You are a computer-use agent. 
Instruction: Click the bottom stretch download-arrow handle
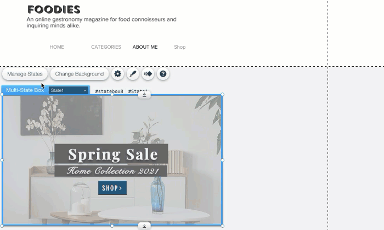click(144, 226)
